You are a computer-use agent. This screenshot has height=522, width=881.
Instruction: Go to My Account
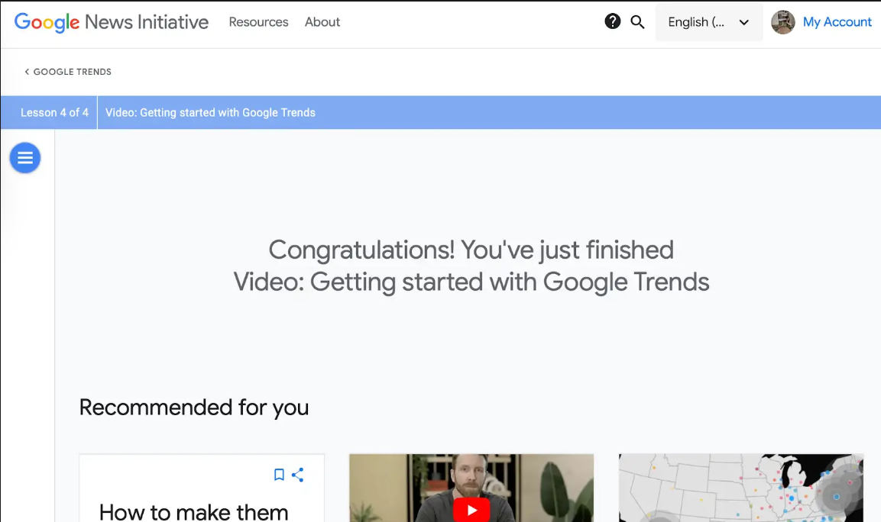click(837, 22)
